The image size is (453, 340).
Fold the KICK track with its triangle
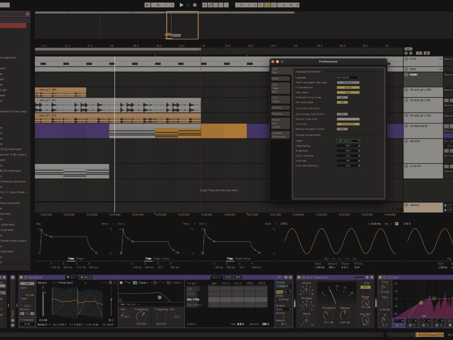(x=406, y=59)
